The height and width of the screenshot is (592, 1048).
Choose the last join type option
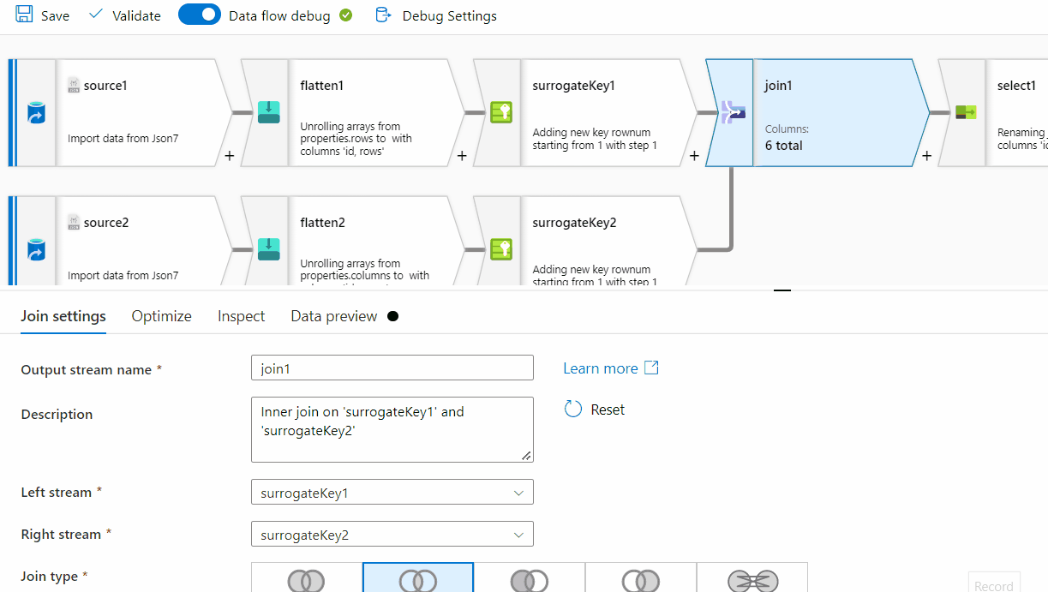pos(752,577)
